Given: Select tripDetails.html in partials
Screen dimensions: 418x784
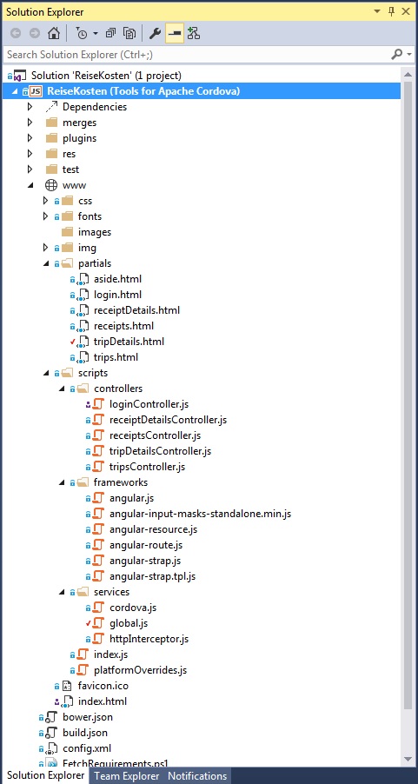Looking at the screenshot, I should [x=129, y=342].
